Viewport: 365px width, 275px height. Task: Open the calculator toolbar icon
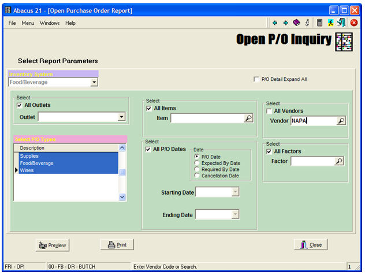(319, 23)
